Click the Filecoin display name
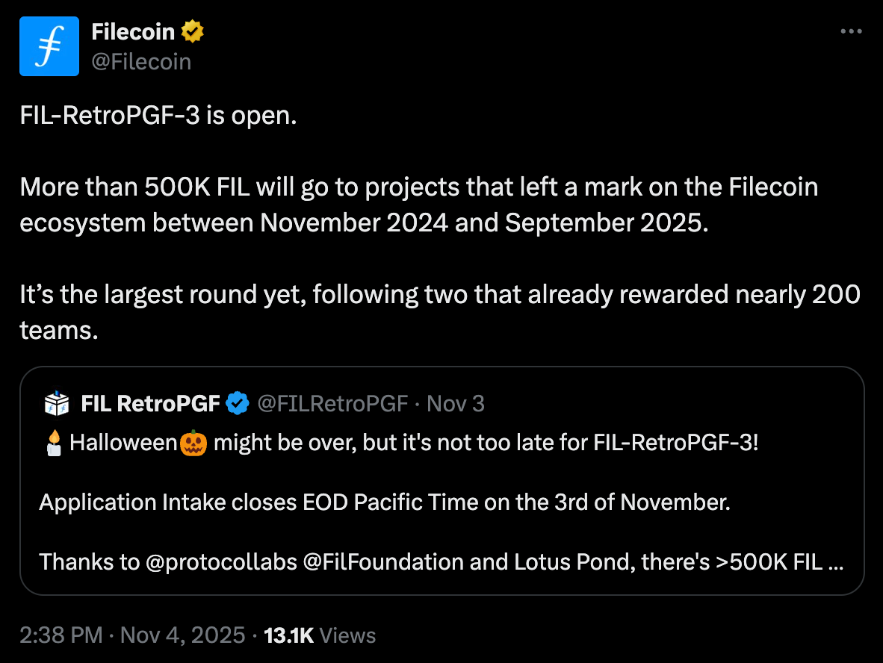The image size is (883, 663). tap(134, 31)
